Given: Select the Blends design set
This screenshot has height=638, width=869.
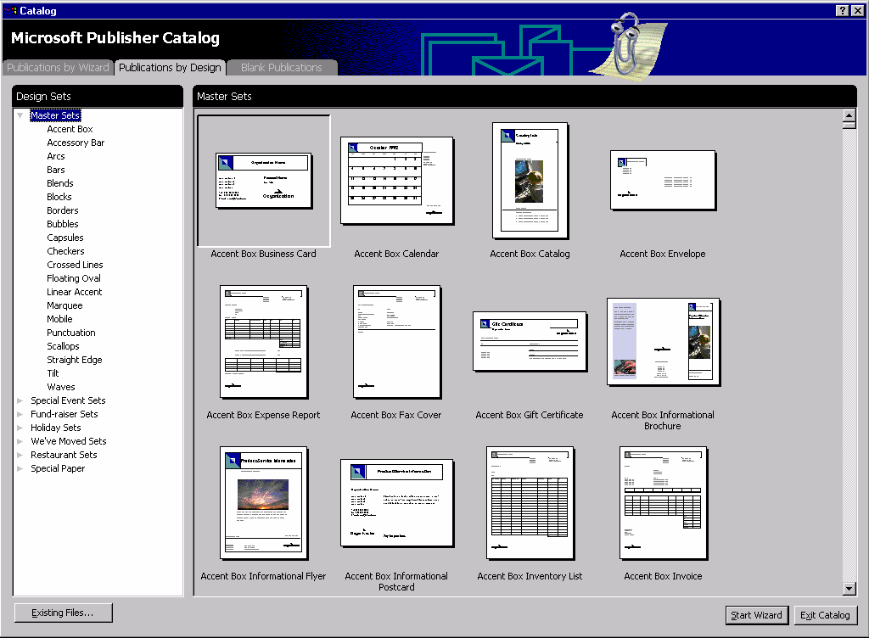Looking at the screenshot, I should (x=60, y=183).
